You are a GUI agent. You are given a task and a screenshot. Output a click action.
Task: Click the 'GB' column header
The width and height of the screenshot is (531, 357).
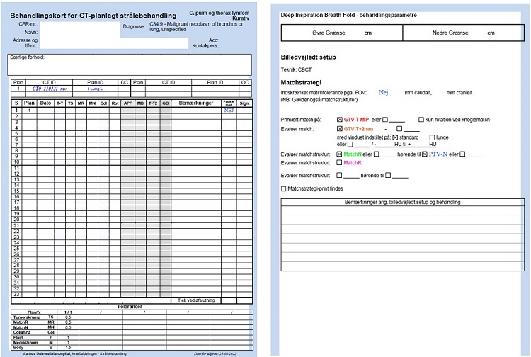pyautogui.click(x=165, y=103)
